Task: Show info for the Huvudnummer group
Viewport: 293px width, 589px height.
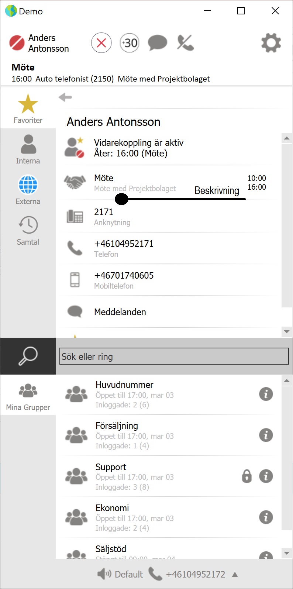Action: pos(266,394)
